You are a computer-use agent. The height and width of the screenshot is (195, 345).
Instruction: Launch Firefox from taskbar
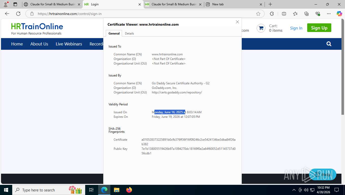(129, 190)
